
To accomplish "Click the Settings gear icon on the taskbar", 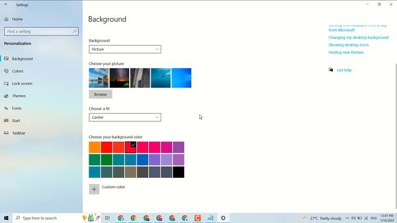I will click(x=223, y=218).
